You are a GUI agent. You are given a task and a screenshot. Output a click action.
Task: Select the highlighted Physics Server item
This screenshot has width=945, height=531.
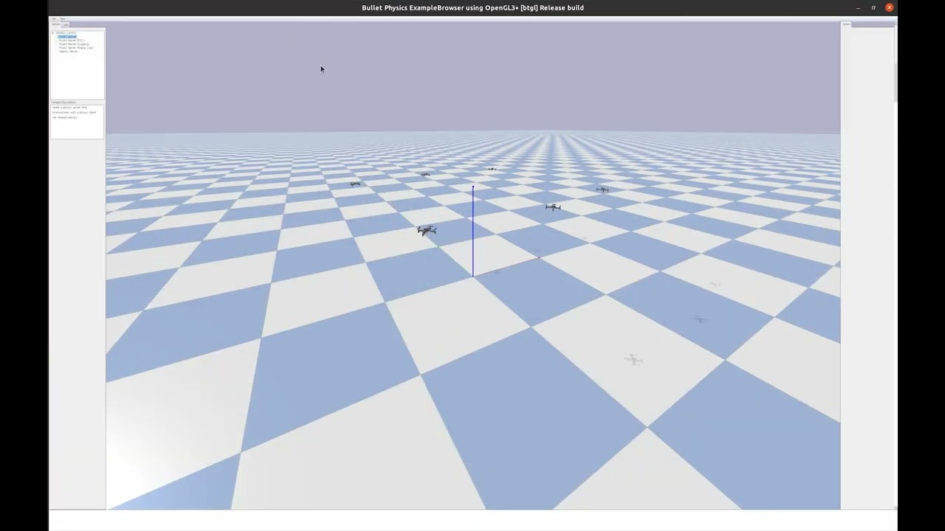67,36
